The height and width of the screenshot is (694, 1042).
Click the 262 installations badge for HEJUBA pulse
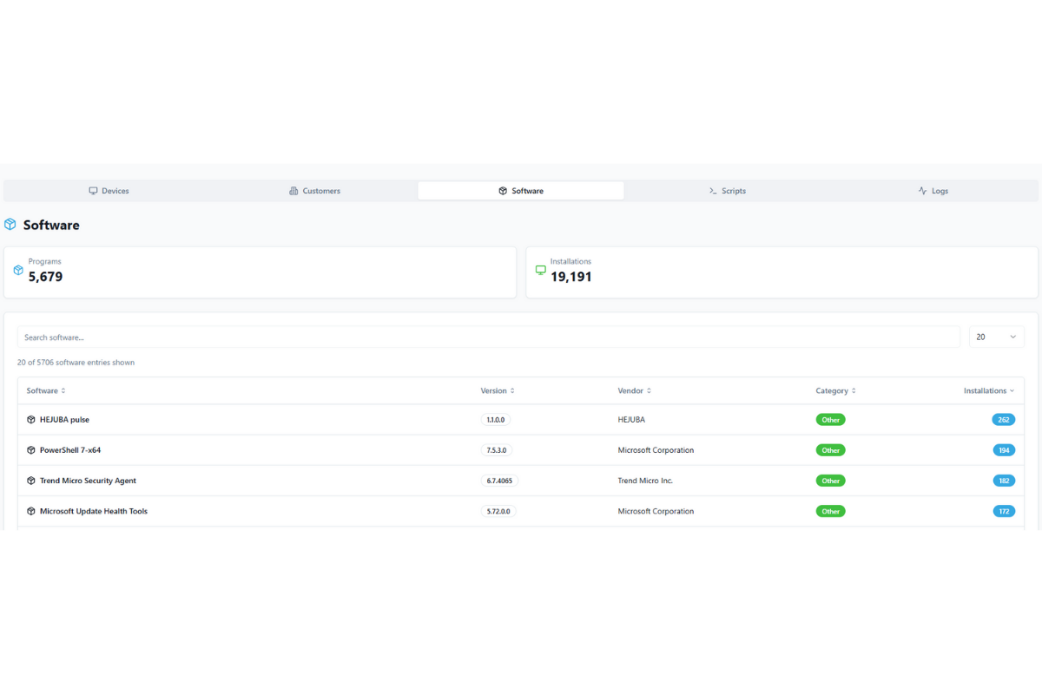pyautogui.click(x=1003, y=420)
